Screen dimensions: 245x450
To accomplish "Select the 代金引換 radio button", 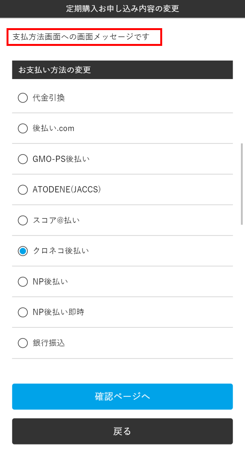I will pos(23,98).
